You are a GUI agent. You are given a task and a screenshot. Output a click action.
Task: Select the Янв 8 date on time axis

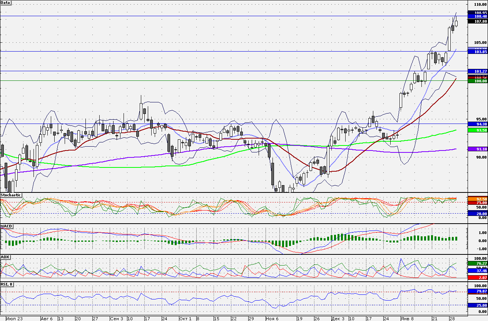tap(406, 319)
